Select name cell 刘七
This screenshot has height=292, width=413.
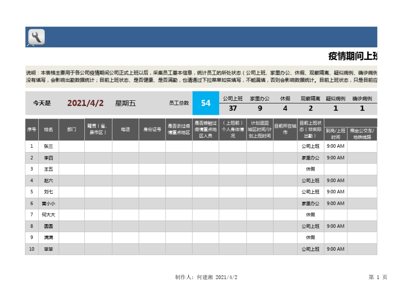point(48,192)
